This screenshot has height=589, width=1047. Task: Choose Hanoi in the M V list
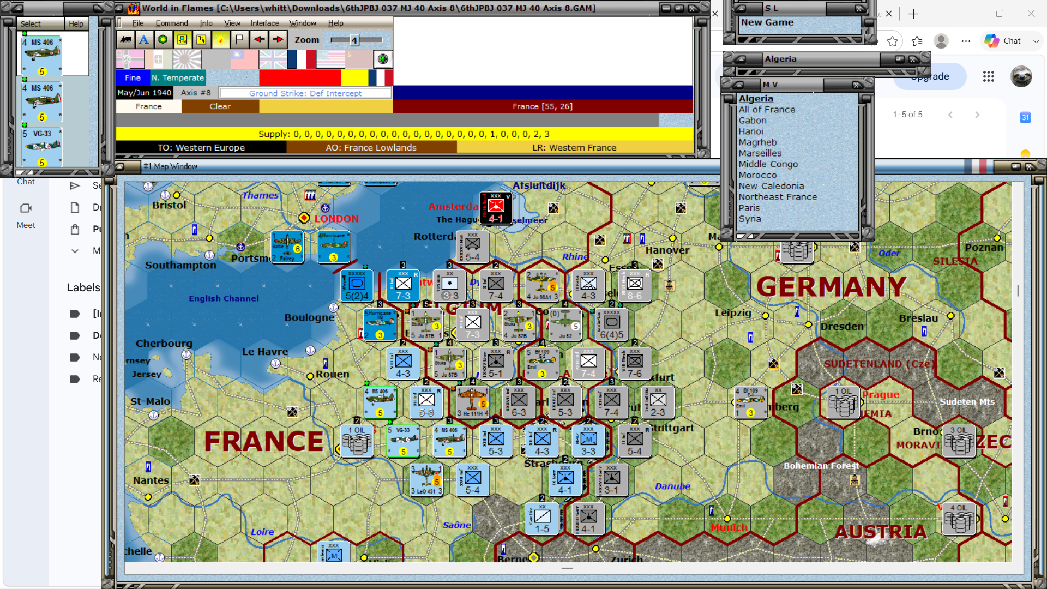pyautogui.click(x=751, y=131)
